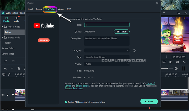Take snapshot with the camera icon

coord(171,62)
